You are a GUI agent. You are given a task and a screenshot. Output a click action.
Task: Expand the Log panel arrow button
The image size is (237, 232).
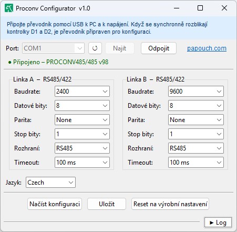(218, 223)
